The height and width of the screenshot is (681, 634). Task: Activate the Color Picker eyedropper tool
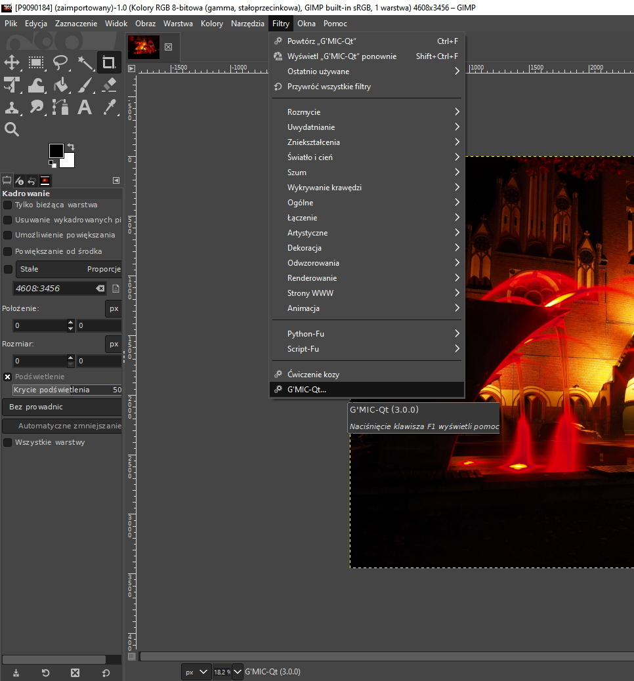pos(110,107)
